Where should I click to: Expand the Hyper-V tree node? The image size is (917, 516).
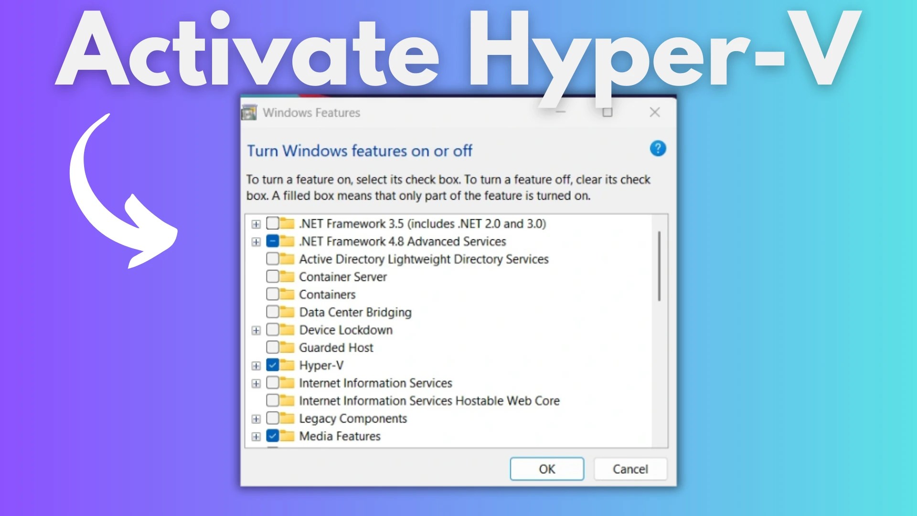pos(256,365)
